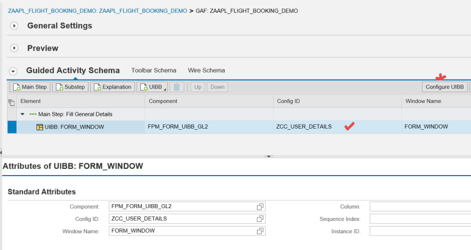Click the UIBB icon in FORM_WINDOW row

click(40, 127)
